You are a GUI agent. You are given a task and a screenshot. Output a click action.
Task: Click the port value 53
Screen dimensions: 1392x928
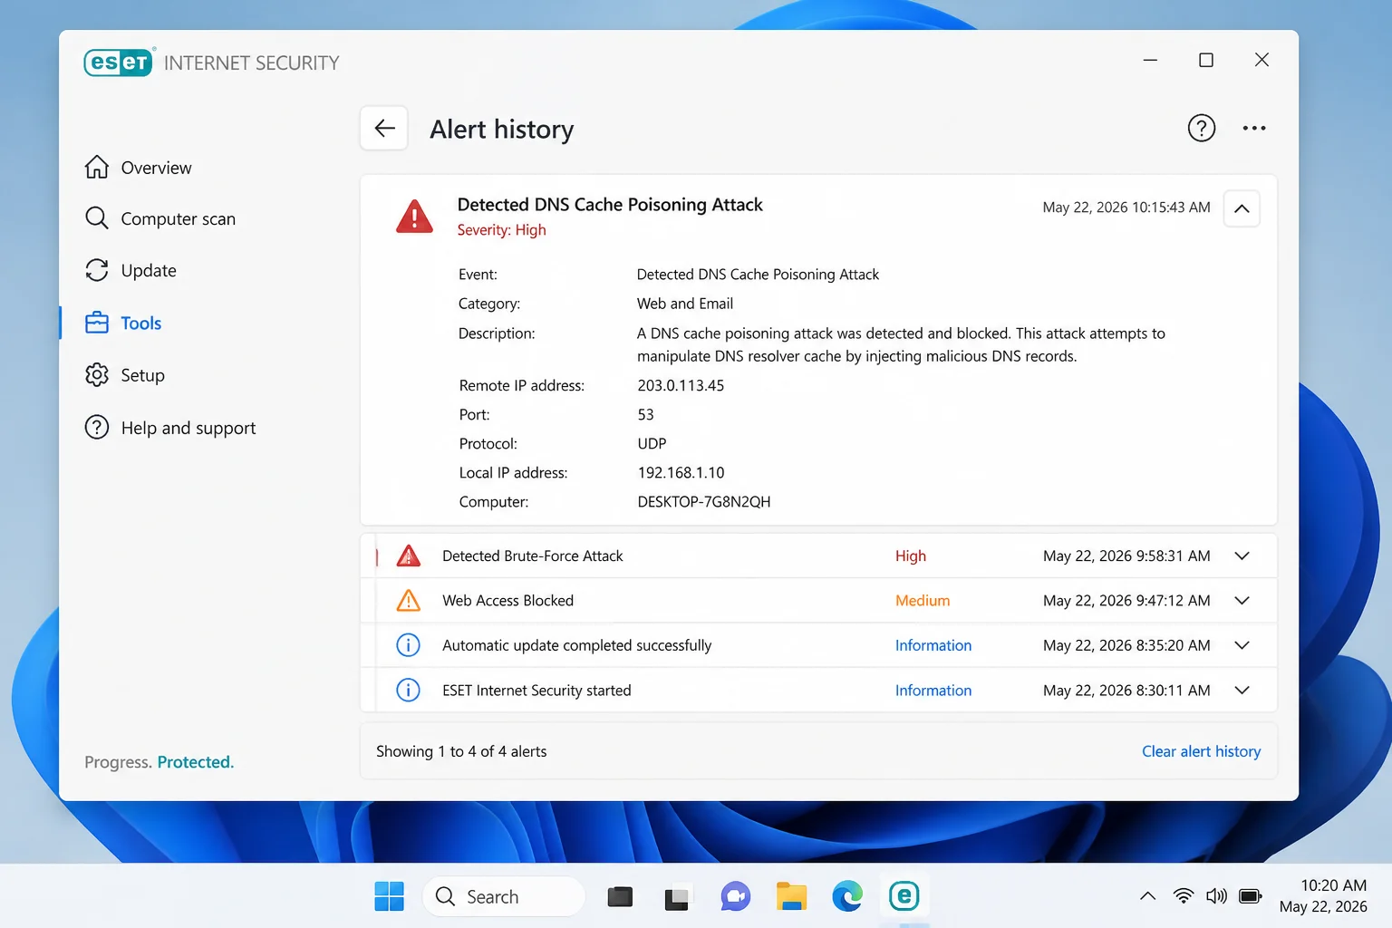click(x=645, y=414)
